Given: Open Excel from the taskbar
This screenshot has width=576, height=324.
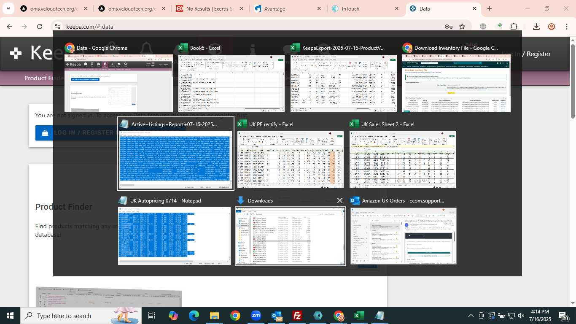Looking at the screenshot, I should click(x=359, y=316).
